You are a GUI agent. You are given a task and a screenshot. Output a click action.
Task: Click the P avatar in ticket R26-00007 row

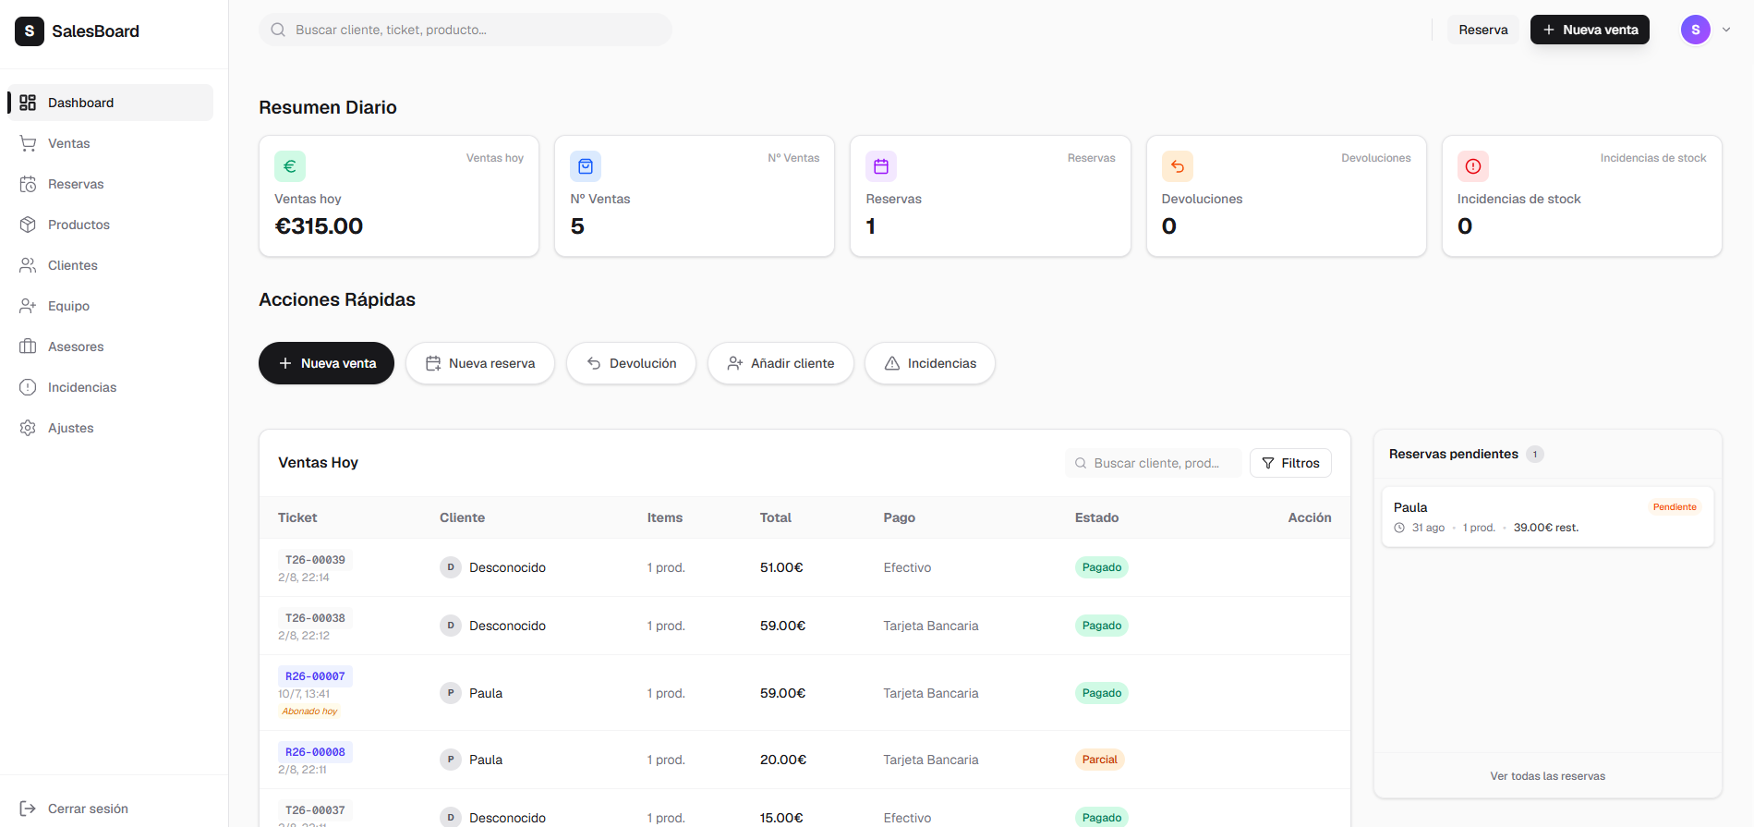point(451,693)
